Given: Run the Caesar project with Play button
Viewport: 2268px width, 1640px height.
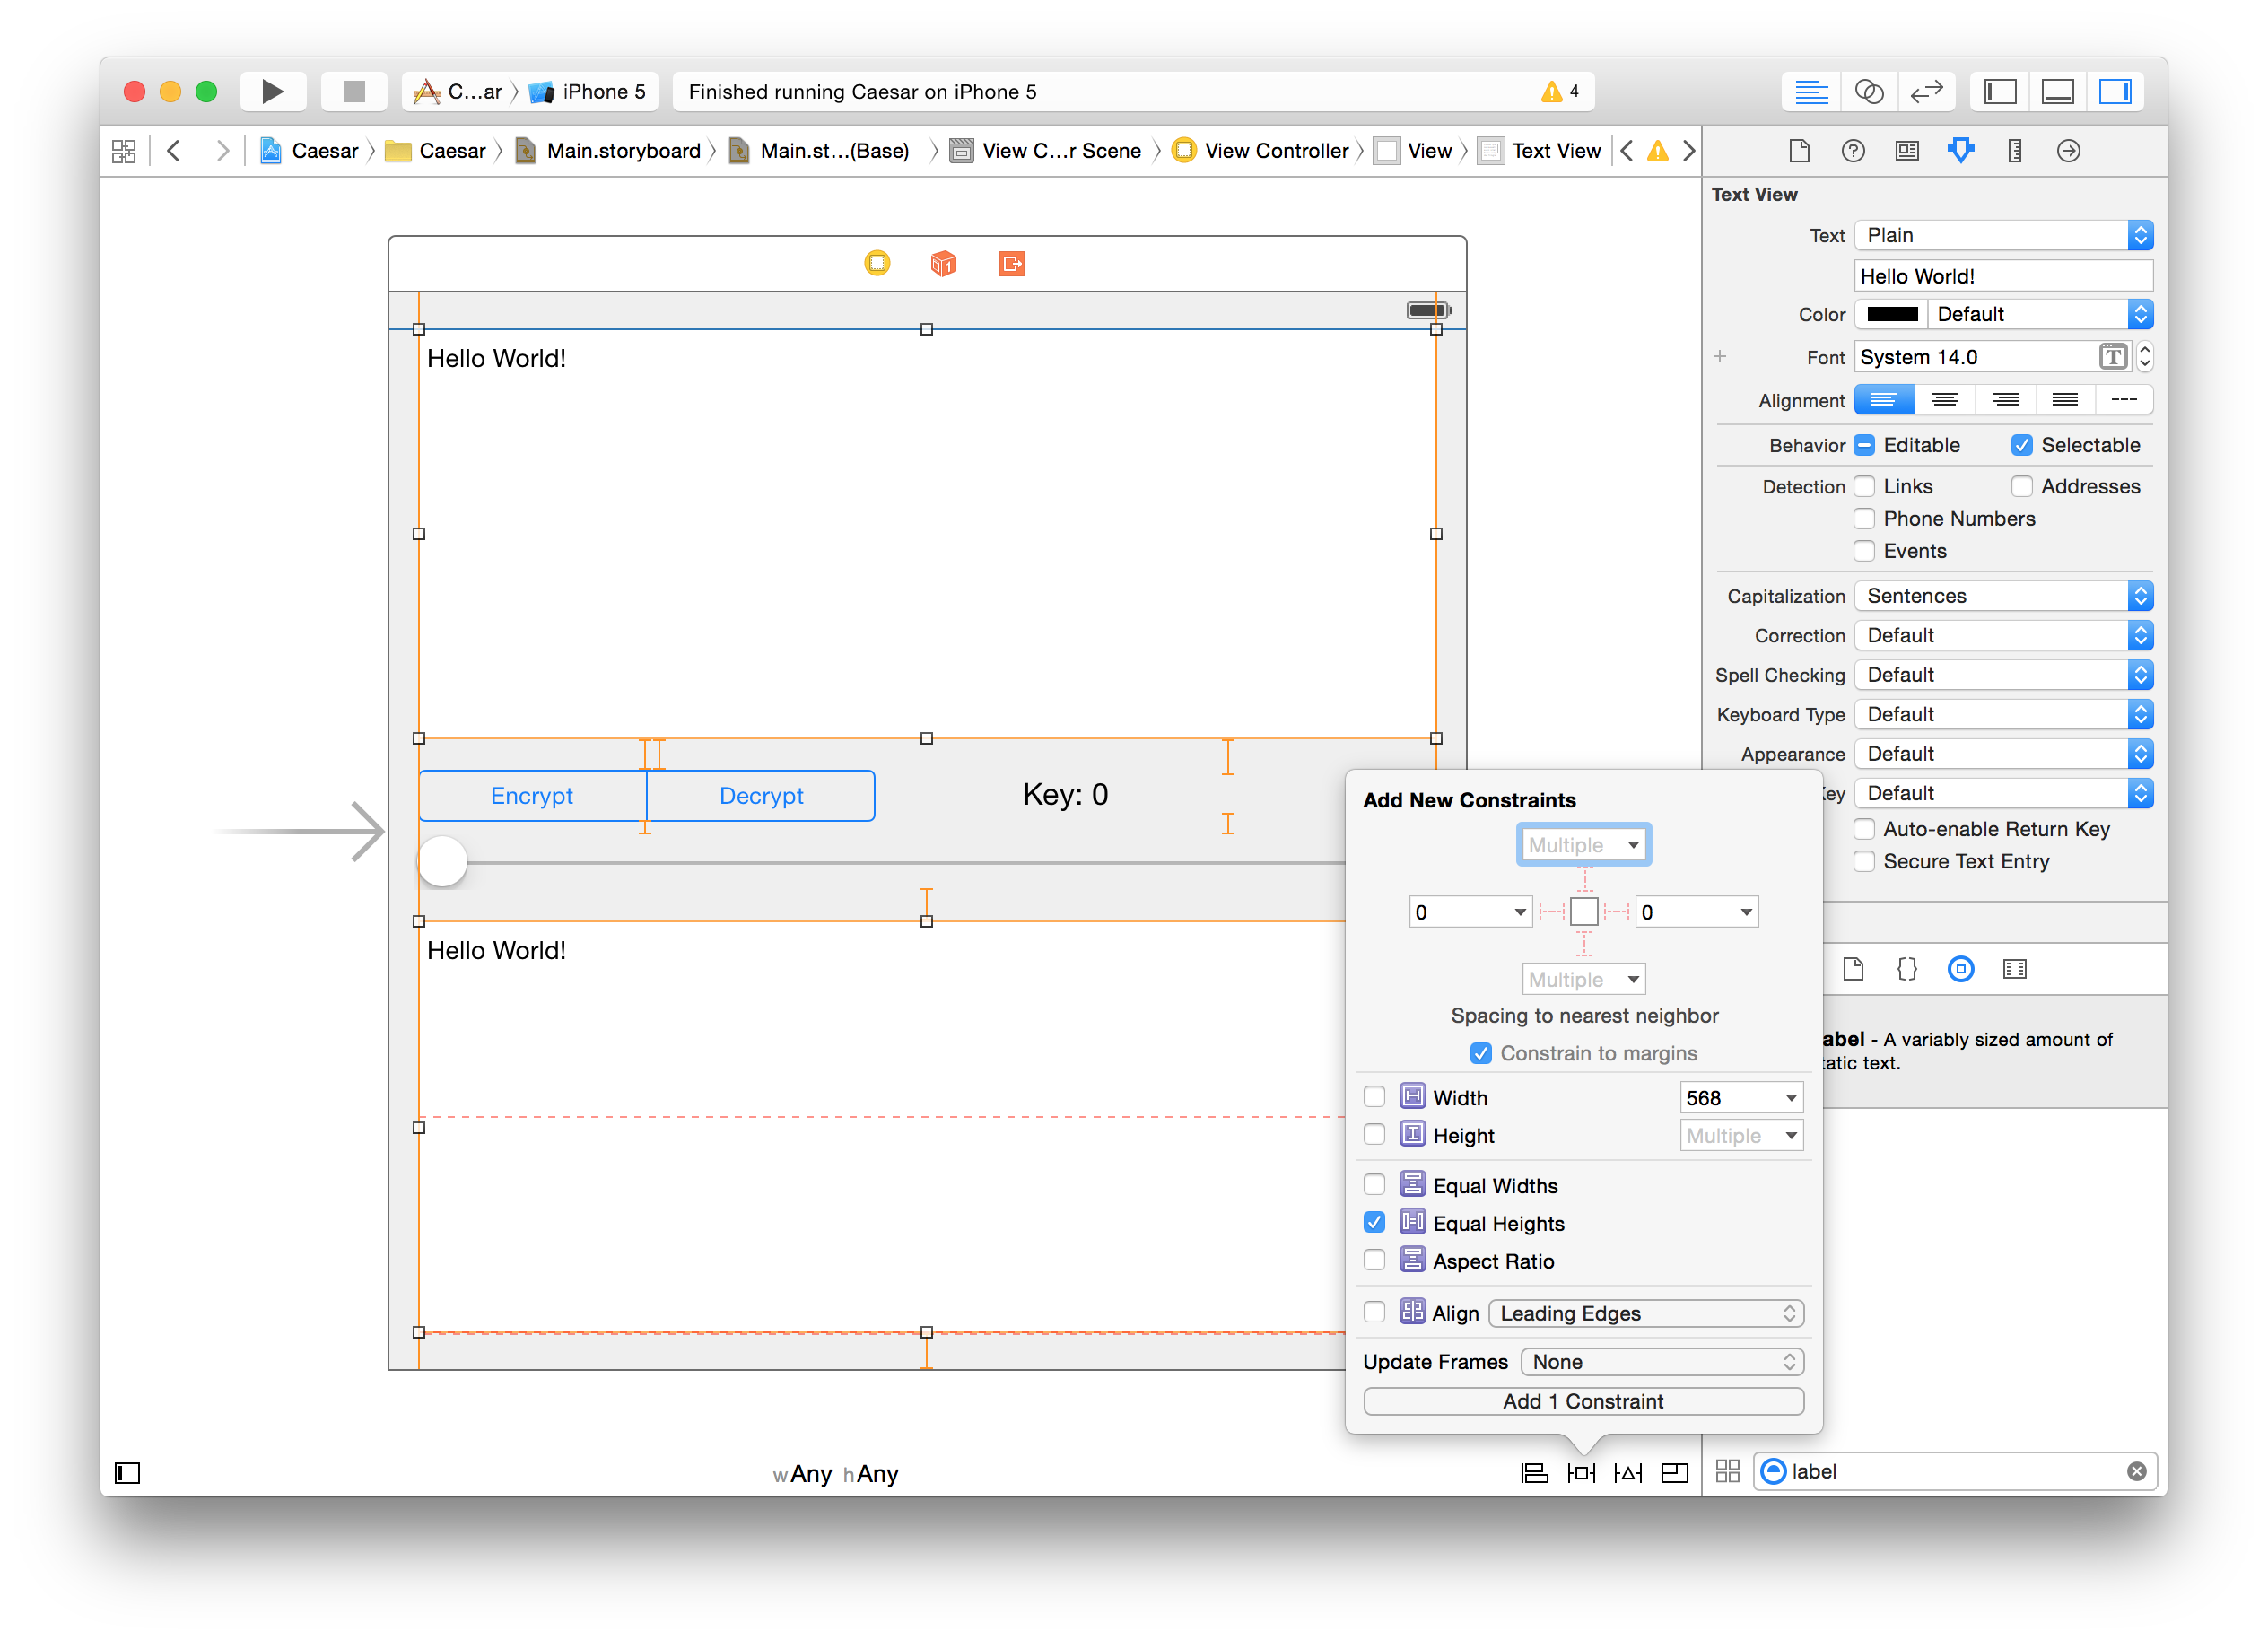Looking at the screenshot, I should (x=272, y=91).
